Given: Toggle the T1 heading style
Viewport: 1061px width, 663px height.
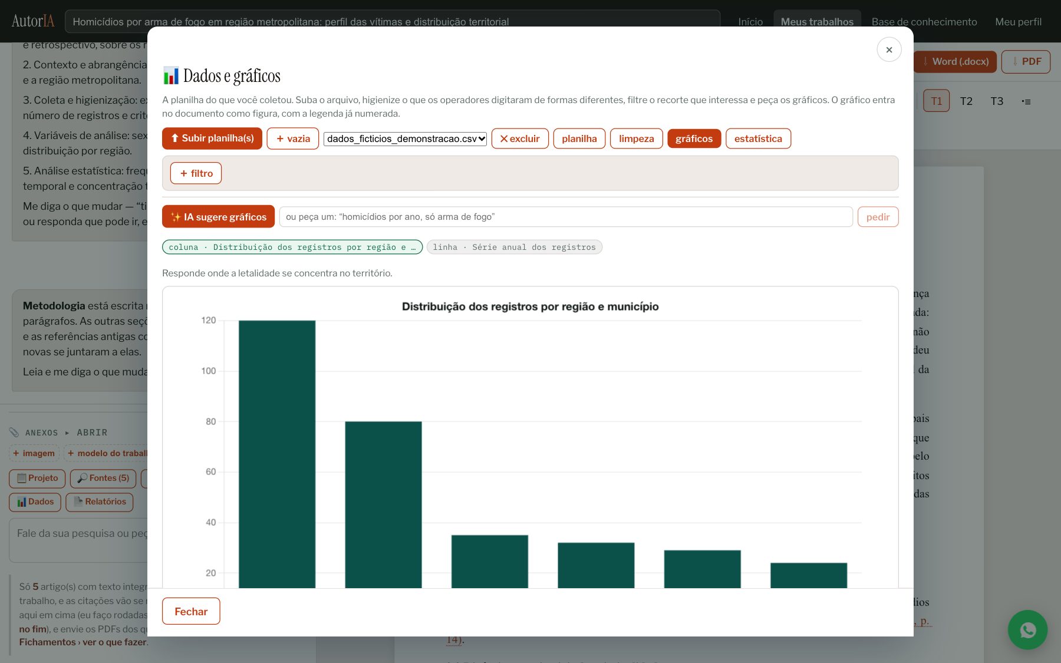Looking at the screenshot, I should pyautogui.click(x=936, y=101).
